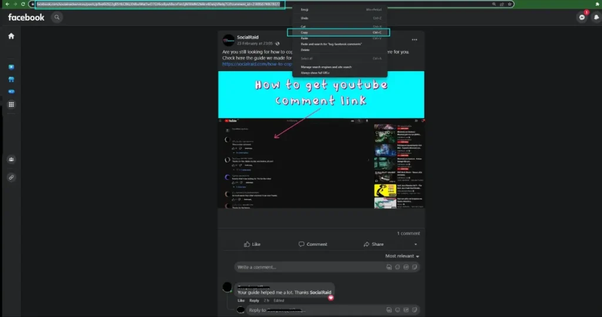This screenshot has width=602, height=317.
Task: Open the nine-dot apps grid icon
Action: (x=11, y=104)
